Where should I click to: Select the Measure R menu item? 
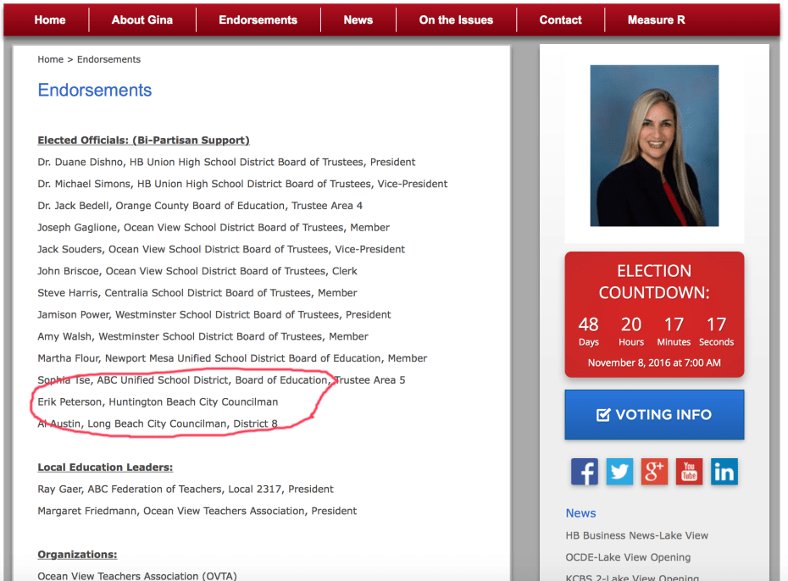[x=656, y=19]
